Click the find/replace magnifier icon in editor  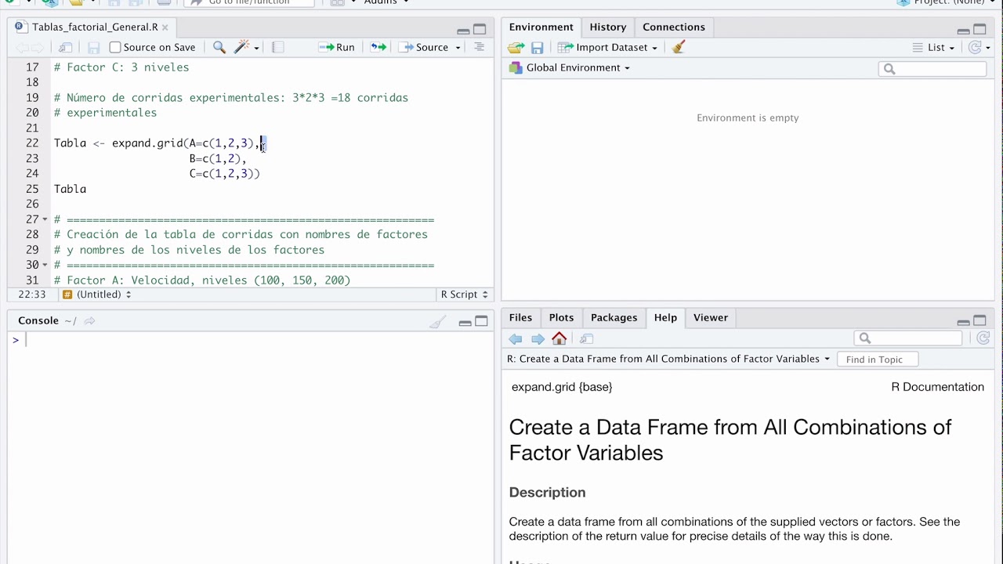pos(219,47)
